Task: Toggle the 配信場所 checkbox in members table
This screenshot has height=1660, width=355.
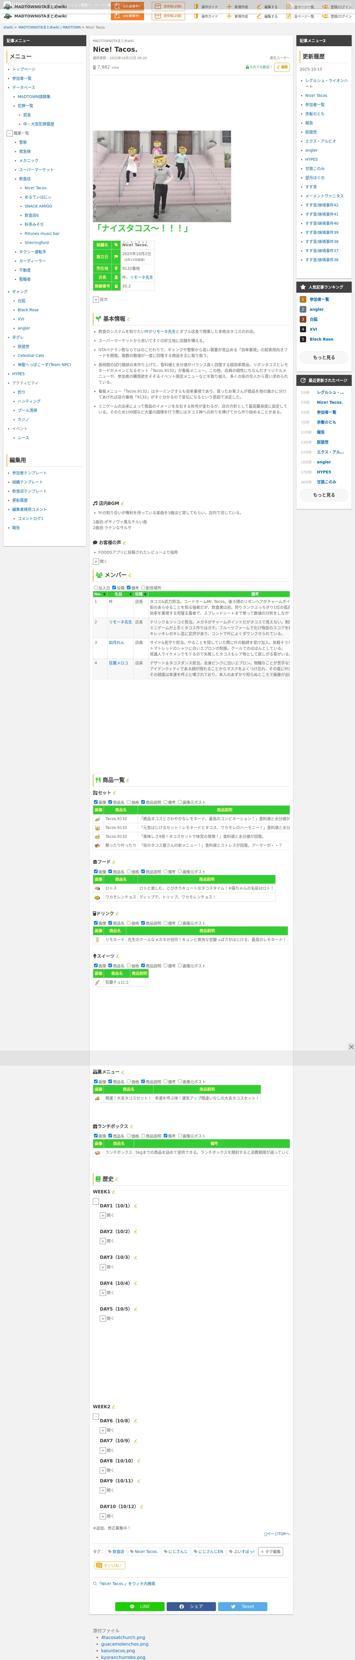Action: click(143, 588)
